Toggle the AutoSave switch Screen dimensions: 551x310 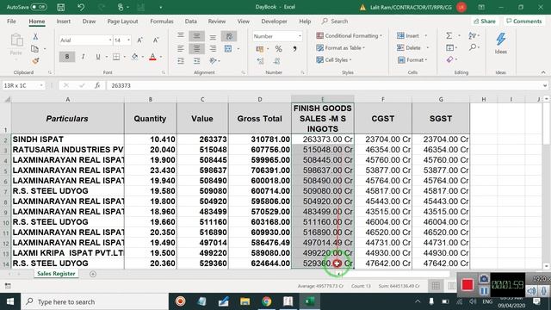click(39, 7)
